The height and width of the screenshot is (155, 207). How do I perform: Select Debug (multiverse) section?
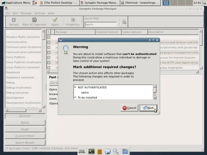[x=19, y=88]
